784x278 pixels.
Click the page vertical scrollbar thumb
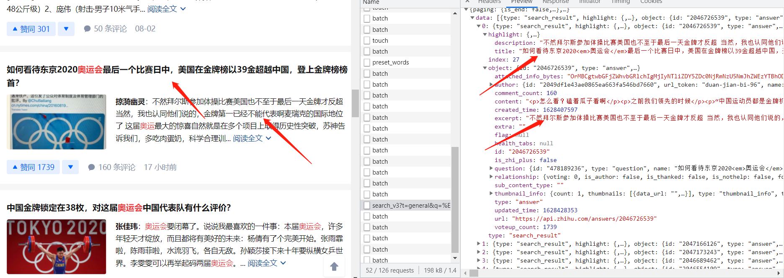click(x=355, y=103)
